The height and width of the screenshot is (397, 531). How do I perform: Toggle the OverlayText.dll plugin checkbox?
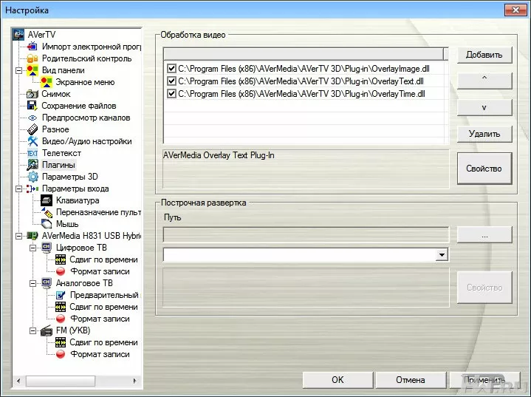(171, 81)
